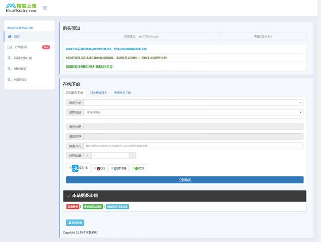Click the home icon beside 首页
Viewport: 321px width, 242px height.
pos(10,36)
